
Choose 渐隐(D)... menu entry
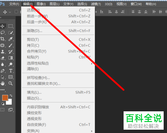(58, 31)
